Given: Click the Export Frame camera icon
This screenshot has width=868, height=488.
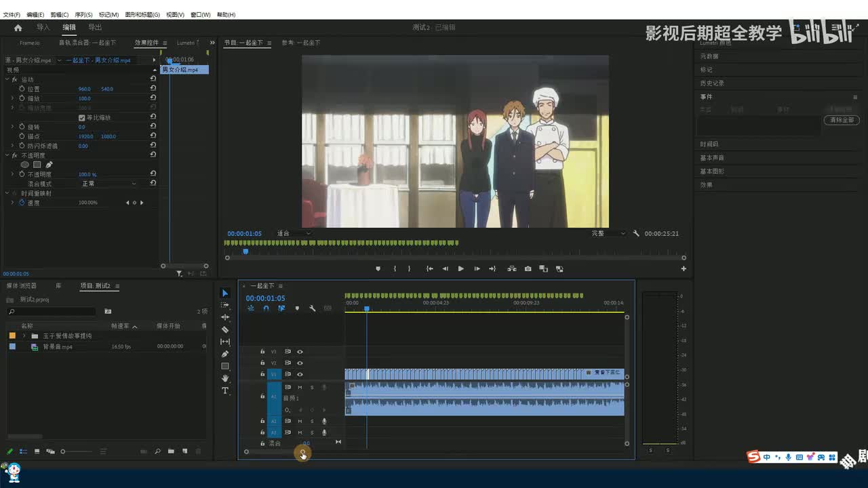Looking at the screenshot, I should click(x=528, y=269).
